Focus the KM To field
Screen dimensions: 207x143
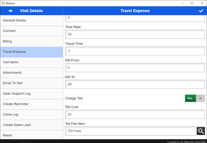tap(135, 84)
